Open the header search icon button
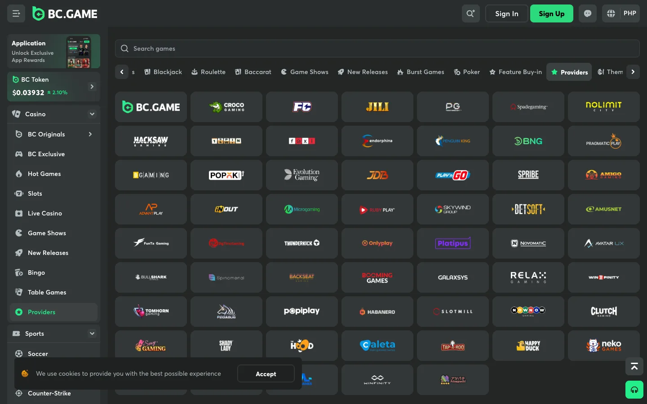 coord(471,13)
